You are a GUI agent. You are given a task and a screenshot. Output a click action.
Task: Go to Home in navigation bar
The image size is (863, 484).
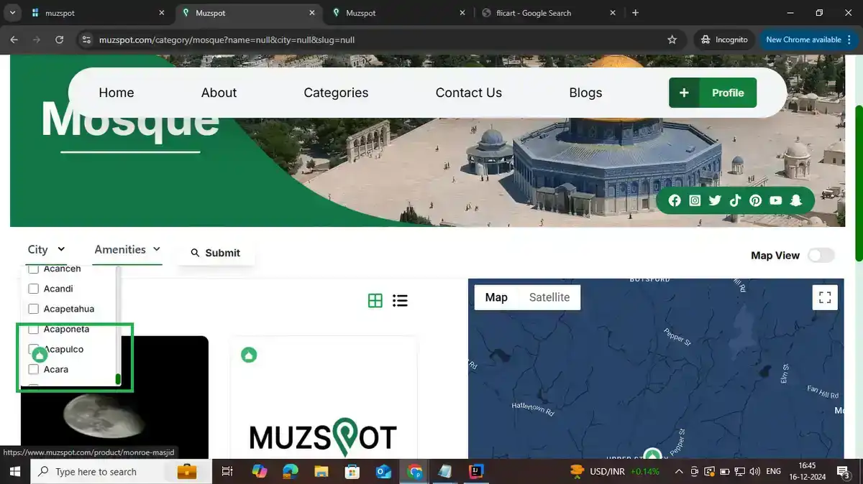pyautogui.click(x=117, y=93)
